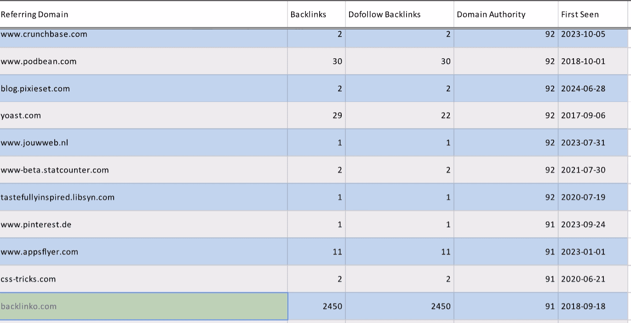Click Domain Authority 91 in css-tricks row
Viewport: 631px width, 323px height.
(x=506, y=279)
